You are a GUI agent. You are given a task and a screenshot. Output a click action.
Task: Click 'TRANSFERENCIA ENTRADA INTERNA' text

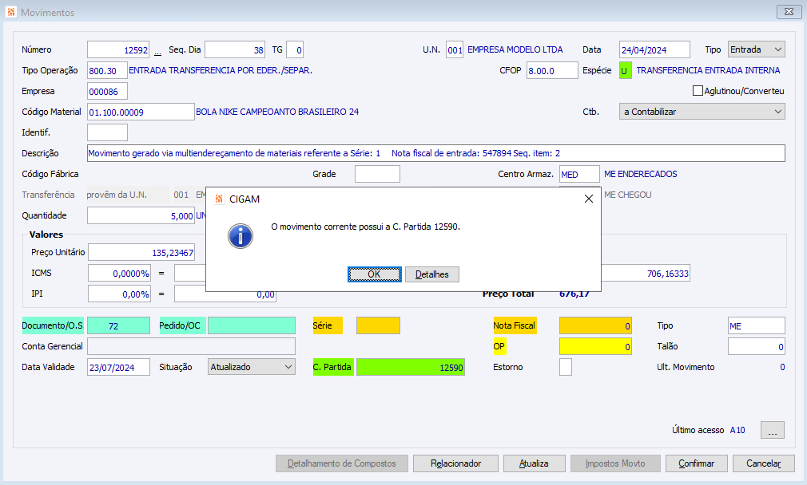pos(708,70)
